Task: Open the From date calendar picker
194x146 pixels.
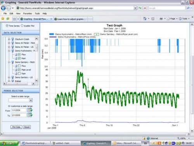Action: (30, 110)
